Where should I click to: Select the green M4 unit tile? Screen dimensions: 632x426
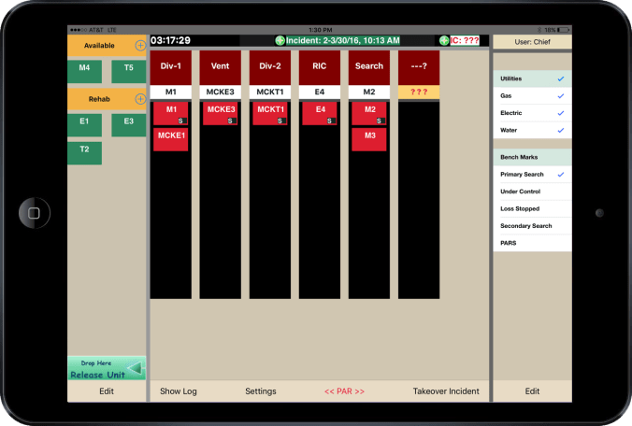(84, 71)
